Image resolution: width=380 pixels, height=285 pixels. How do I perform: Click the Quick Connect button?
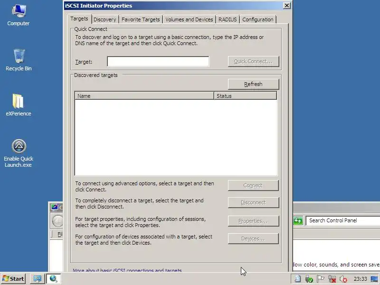click(253, 62)
